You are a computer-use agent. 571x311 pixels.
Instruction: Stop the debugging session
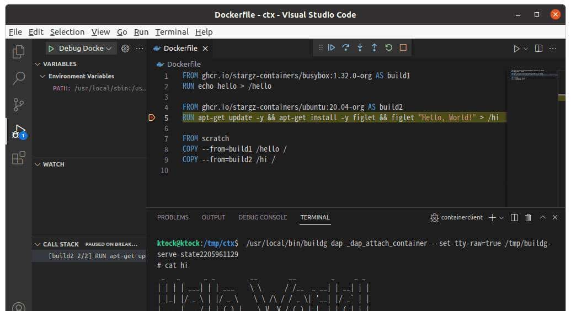(403, 48)
